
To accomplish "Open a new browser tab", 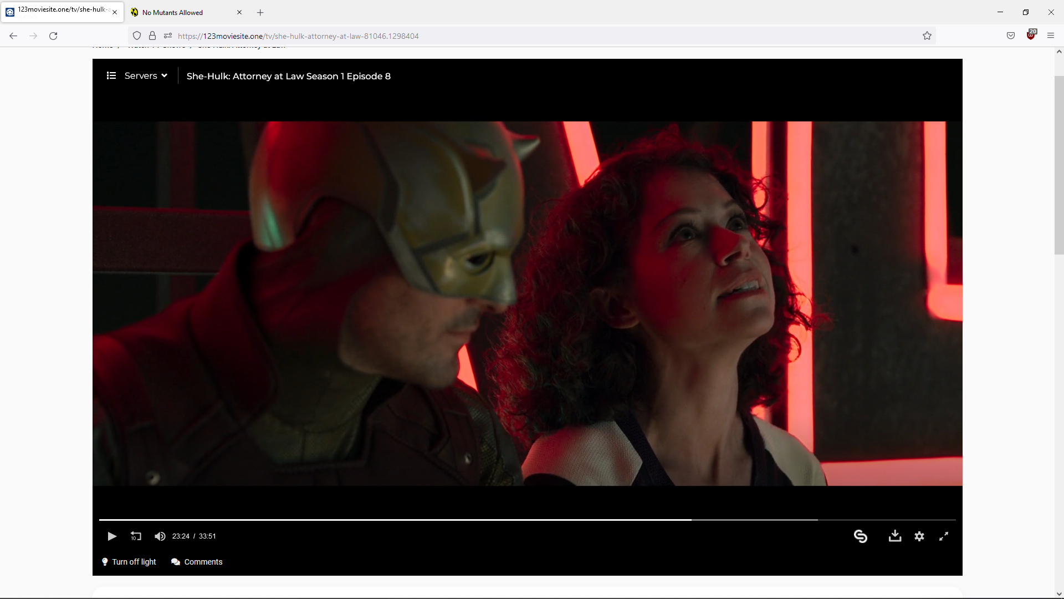I will point(260,12).
